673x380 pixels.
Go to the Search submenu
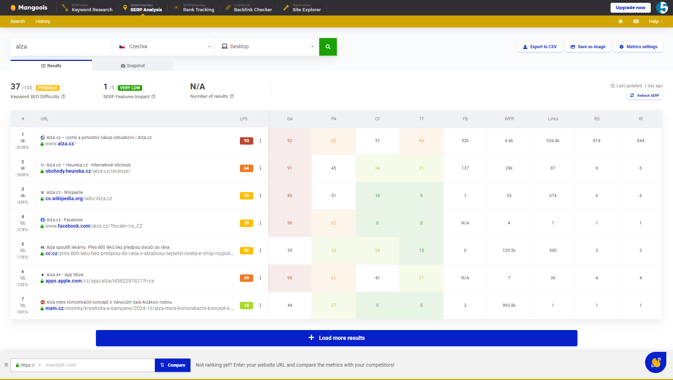pyautogui.click(x=18, y=21)
